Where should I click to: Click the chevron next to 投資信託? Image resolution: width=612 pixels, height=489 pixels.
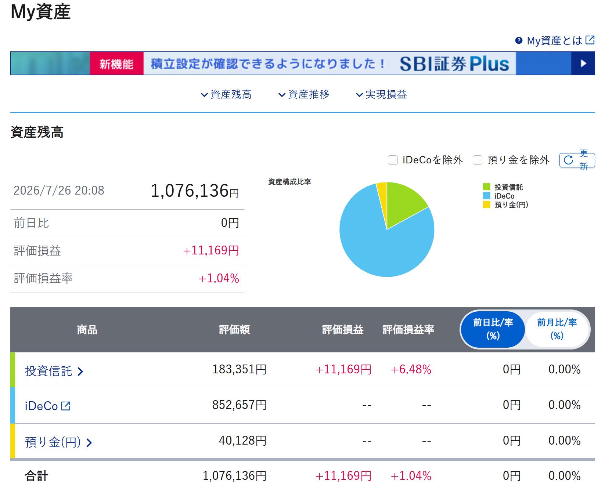tap(80, 372)
